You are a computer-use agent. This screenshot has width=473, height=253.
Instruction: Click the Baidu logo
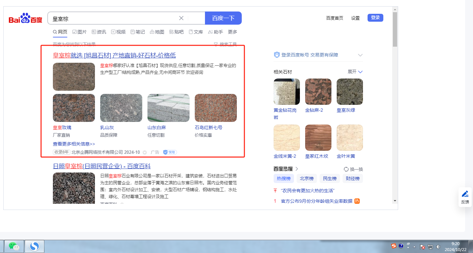click(x=25, y=19)
